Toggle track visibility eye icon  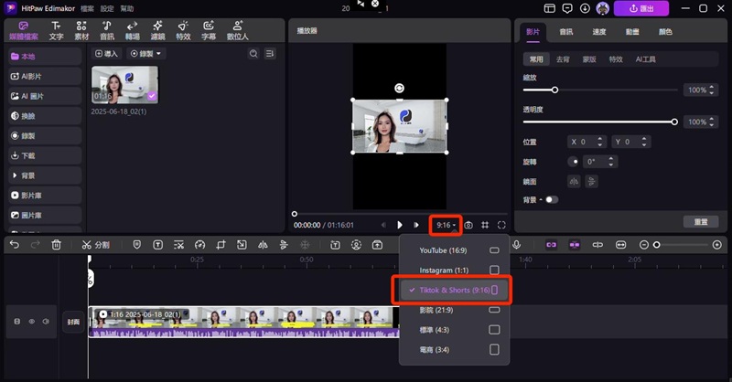pyautogui.click(x=30, y=322)
